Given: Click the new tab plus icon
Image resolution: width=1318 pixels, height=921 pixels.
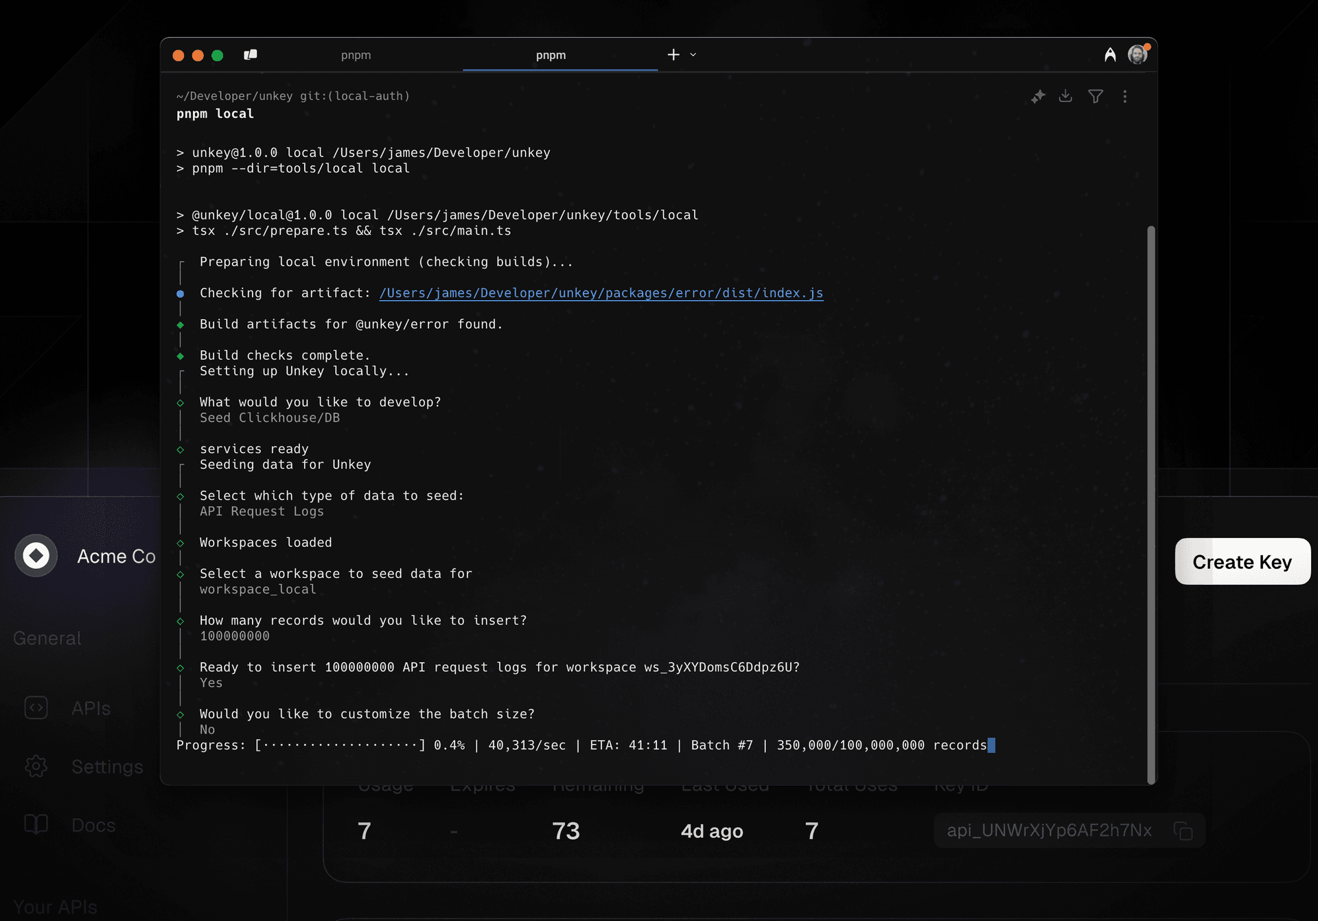Looking at the screenshot, I should coord(672,54).
